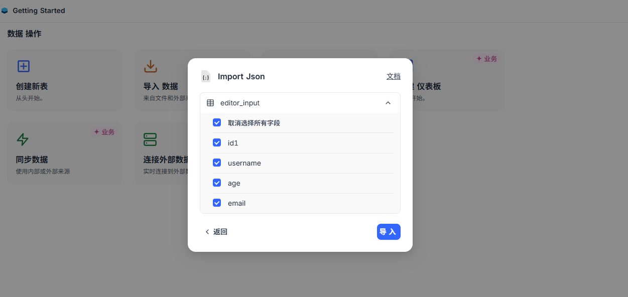Click the editor_input table name

(x=240, y=103)
